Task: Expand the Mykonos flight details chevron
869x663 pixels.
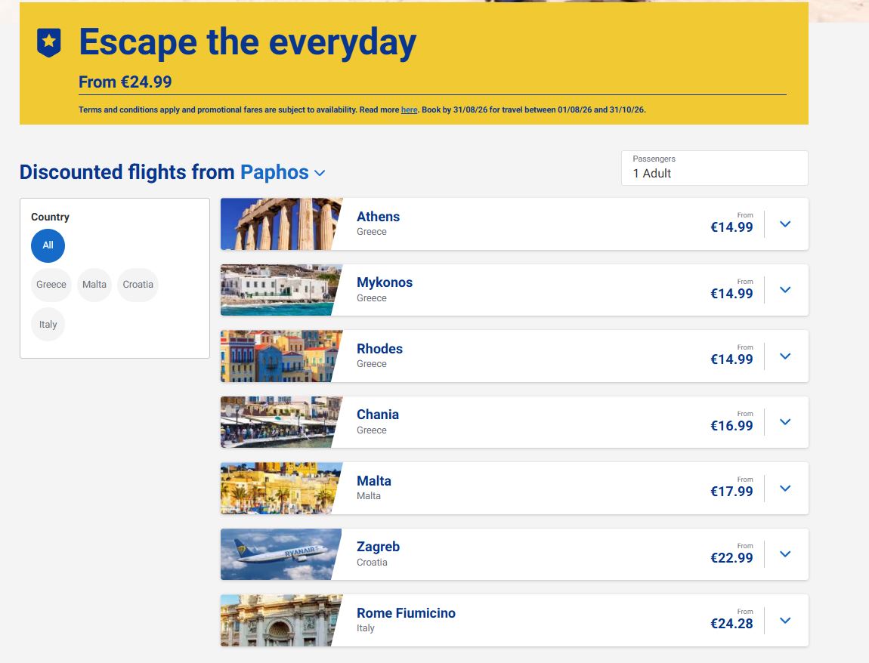Action: [x=785, y=290]
